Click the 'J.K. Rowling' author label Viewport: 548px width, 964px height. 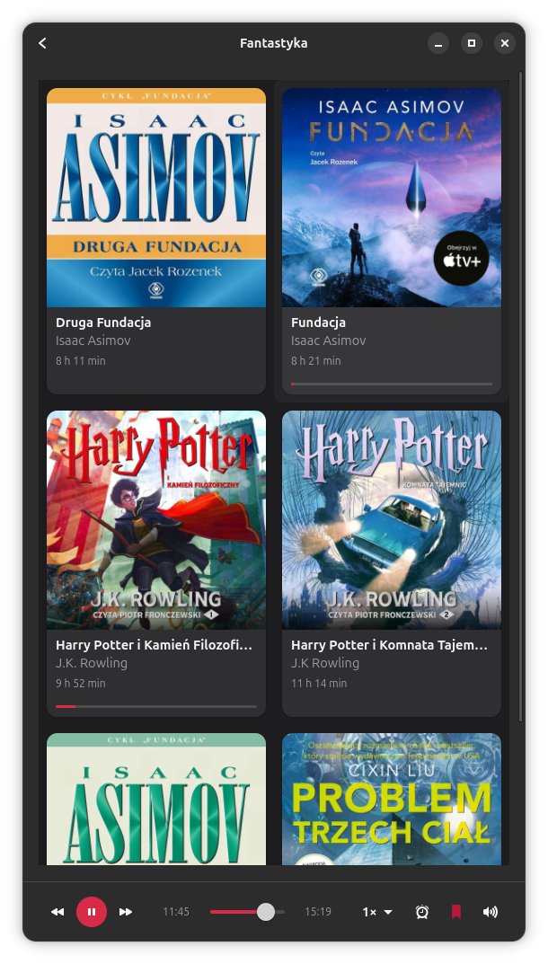tap(92, 663)
